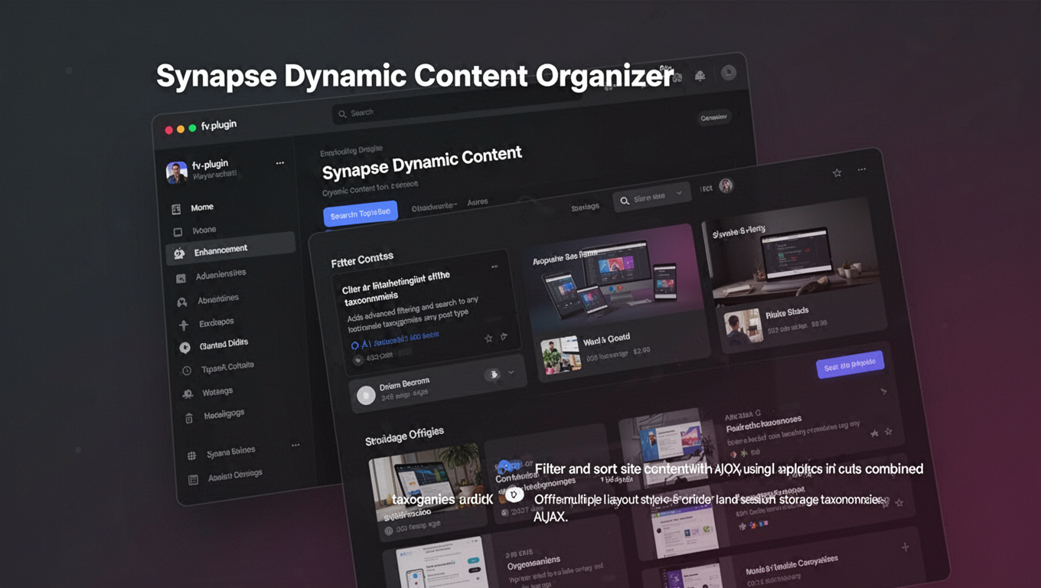The width and height of the screenshot is (1041, 588).
Task: Click the share arrow icon on the Filter Comtss card
Action: pos(503,337)
